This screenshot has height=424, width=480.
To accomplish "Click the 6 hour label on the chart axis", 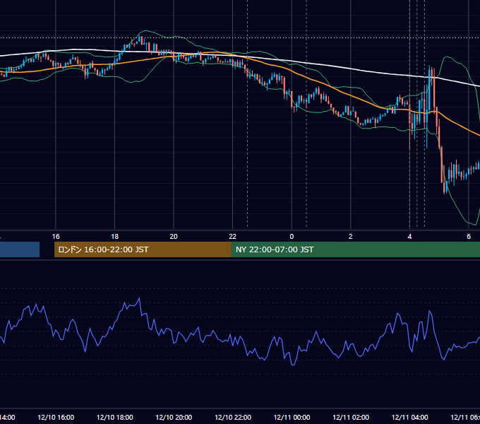I will click(x=469, y=237).
